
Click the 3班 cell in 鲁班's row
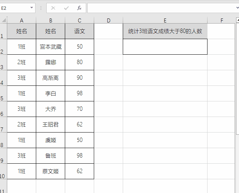pyautogui.click(x=21, y=156)
